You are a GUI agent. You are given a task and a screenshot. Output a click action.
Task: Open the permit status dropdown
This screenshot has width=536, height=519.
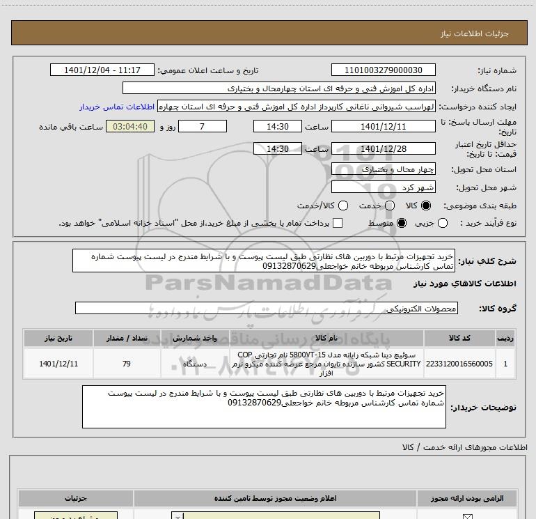(x=276, y=516)
